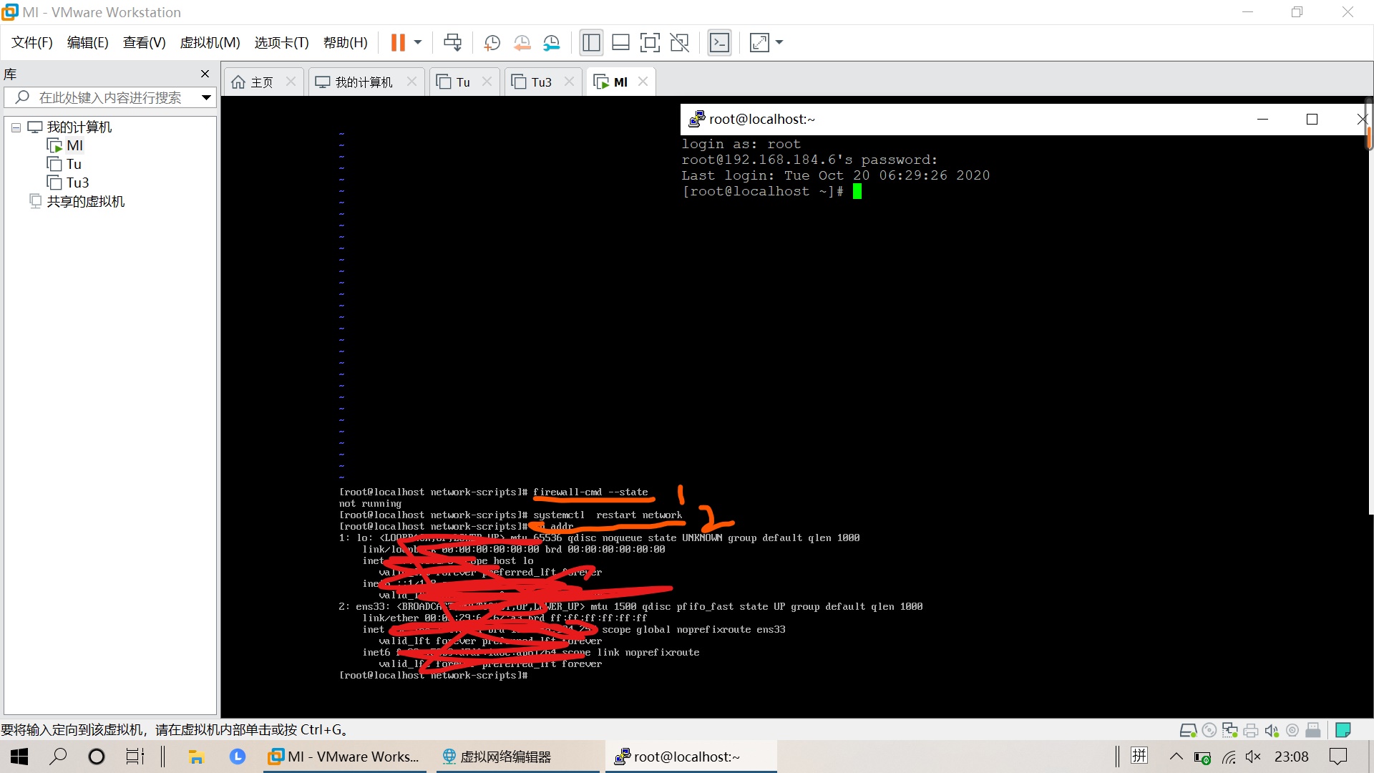Click the USB device status icon
This screenshot has width=1374, height=773.
(x=1313, y=730)
